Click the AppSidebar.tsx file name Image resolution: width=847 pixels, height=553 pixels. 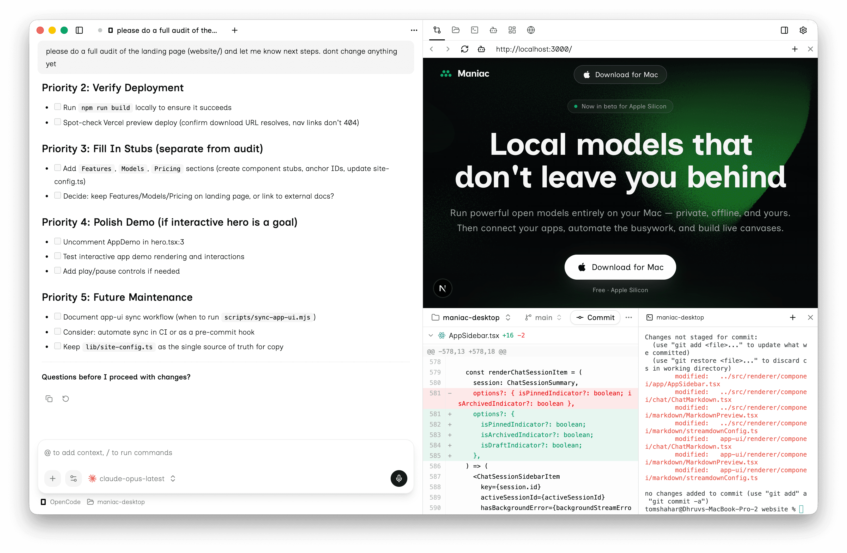474,335
